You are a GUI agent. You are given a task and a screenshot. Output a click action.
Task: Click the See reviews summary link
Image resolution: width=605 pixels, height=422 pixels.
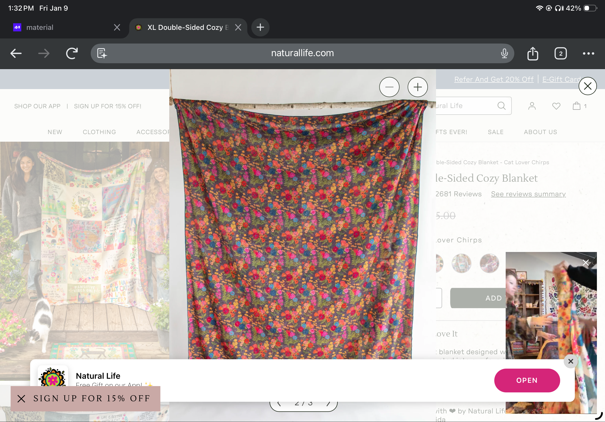tap(528, 194)
